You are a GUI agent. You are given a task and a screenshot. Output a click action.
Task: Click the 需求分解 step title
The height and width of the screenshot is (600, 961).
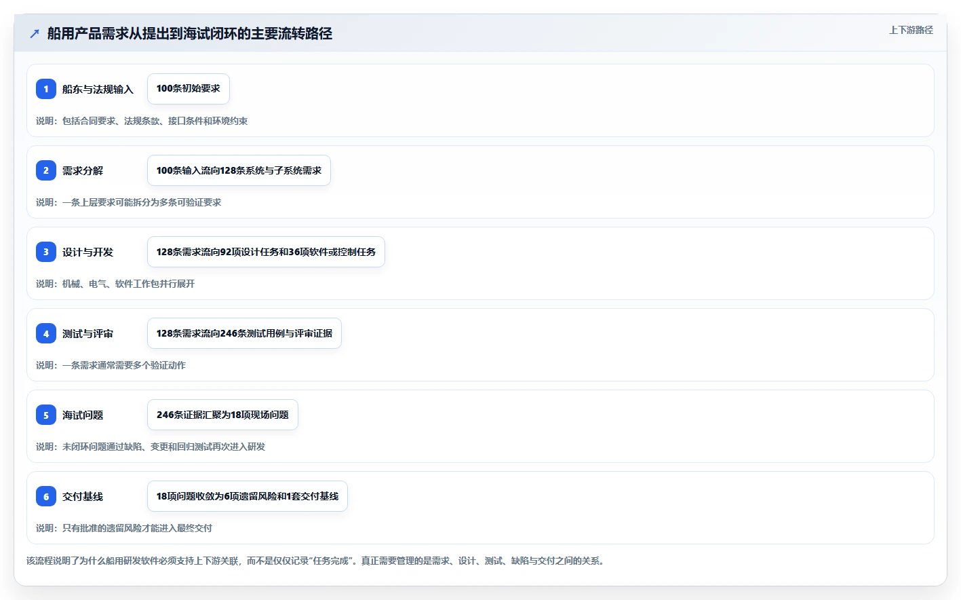pyautogui.click(x=83, y=170)
